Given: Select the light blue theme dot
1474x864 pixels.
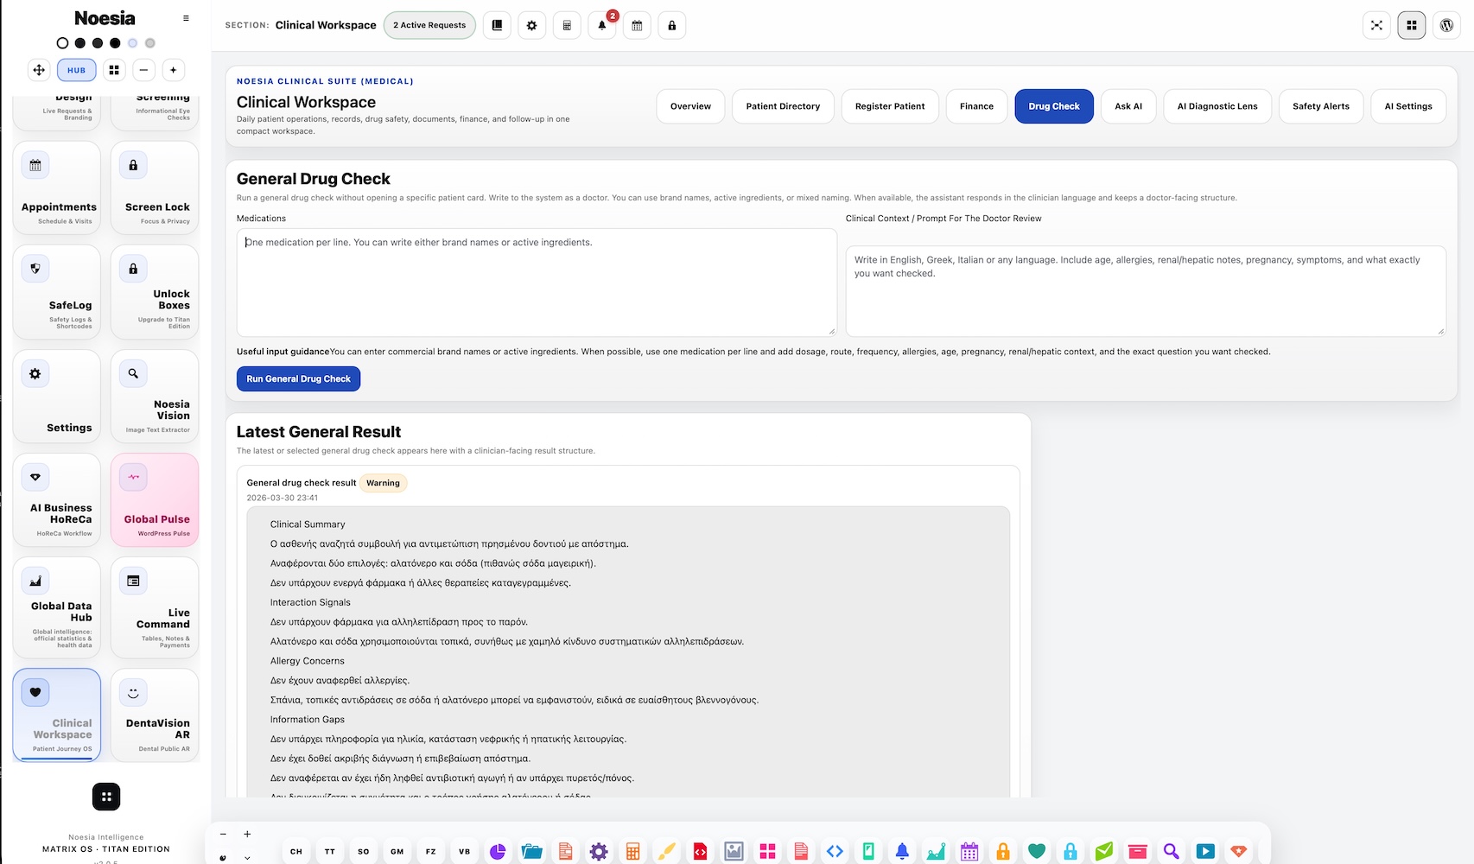Looking at the screenshot, I should coord(132,42).
